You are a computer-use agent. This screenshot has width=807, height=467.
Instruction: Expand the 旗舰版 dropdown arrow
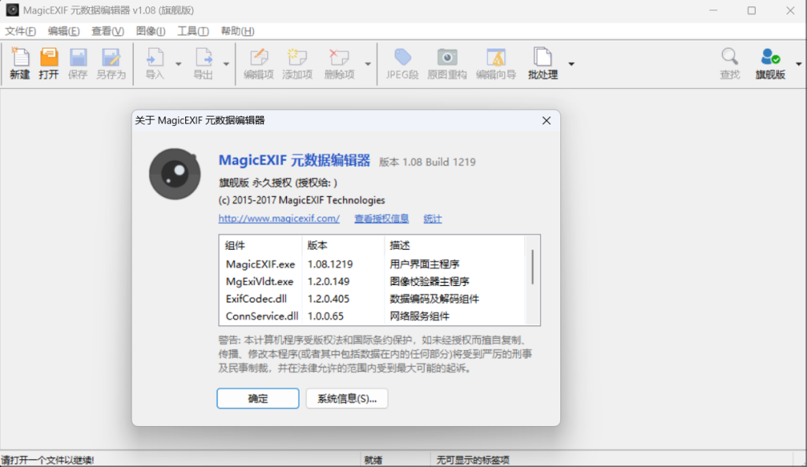(x=798, y=65)
